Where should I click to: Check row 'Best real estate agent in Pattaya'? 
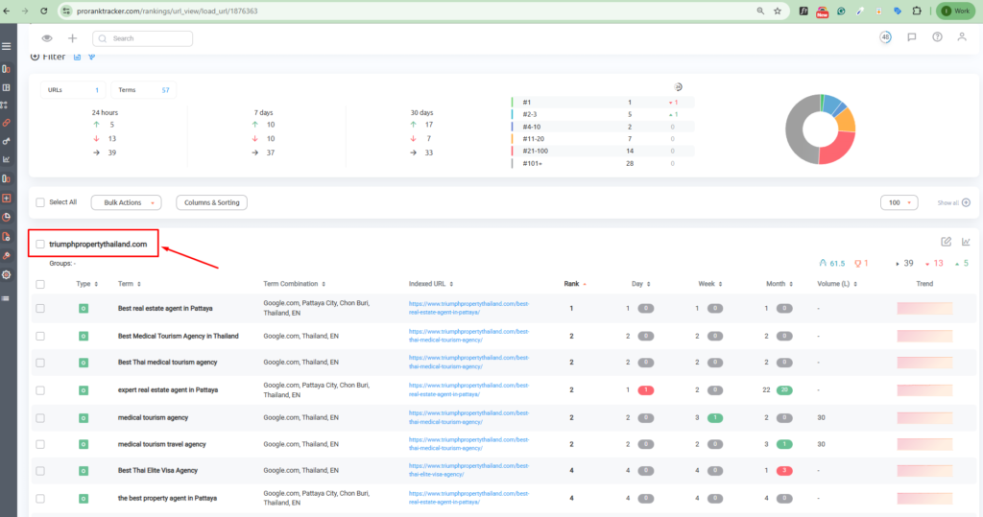point(40,308)
